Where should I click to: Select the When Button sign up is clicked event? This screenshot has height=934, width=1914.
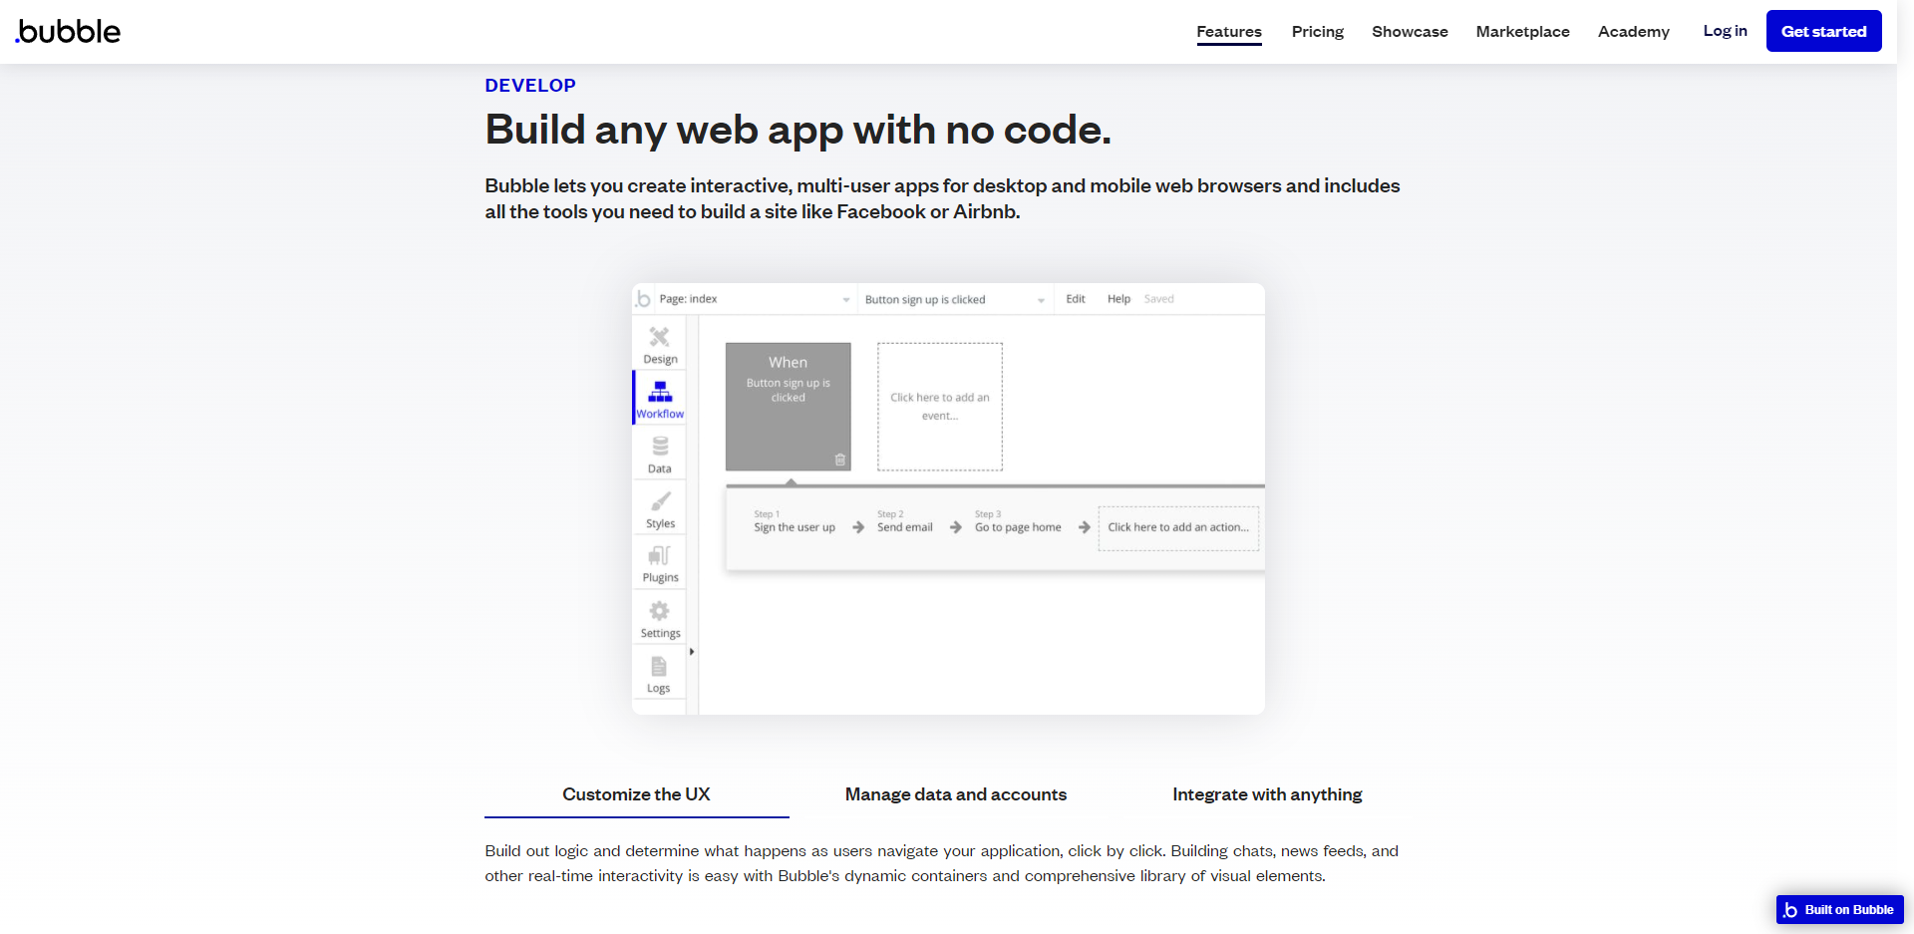click(x=788, y=407)
